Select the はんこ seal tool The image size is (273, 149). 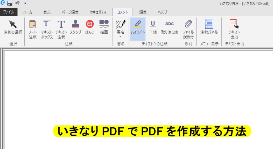[90, 27]
